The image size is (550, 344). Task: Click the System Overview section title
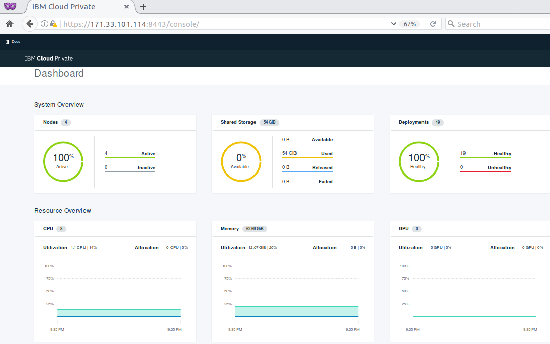point(59,105)
